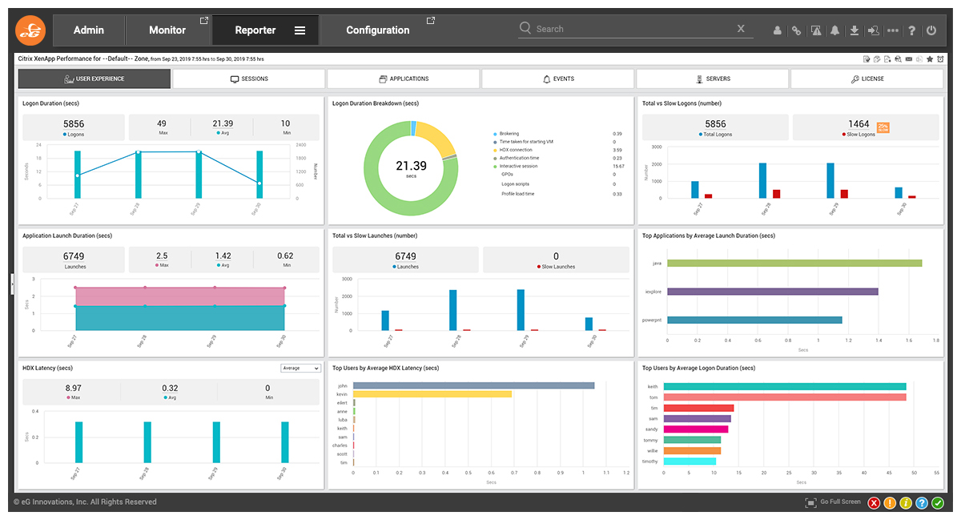This screenshot has width=961, height=520.
Task: Open the help question mark icon
Action: pyautogui.click(x=911, y=30)
